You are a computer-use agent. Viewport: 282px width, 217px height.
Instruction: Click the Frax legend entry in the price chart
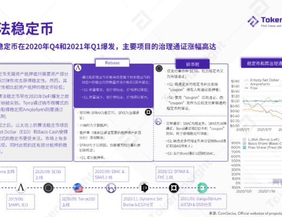[251, 88]
